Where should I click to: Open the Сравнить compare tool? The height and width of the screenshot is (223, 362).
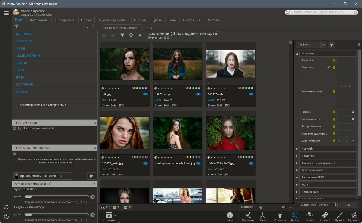280,217
